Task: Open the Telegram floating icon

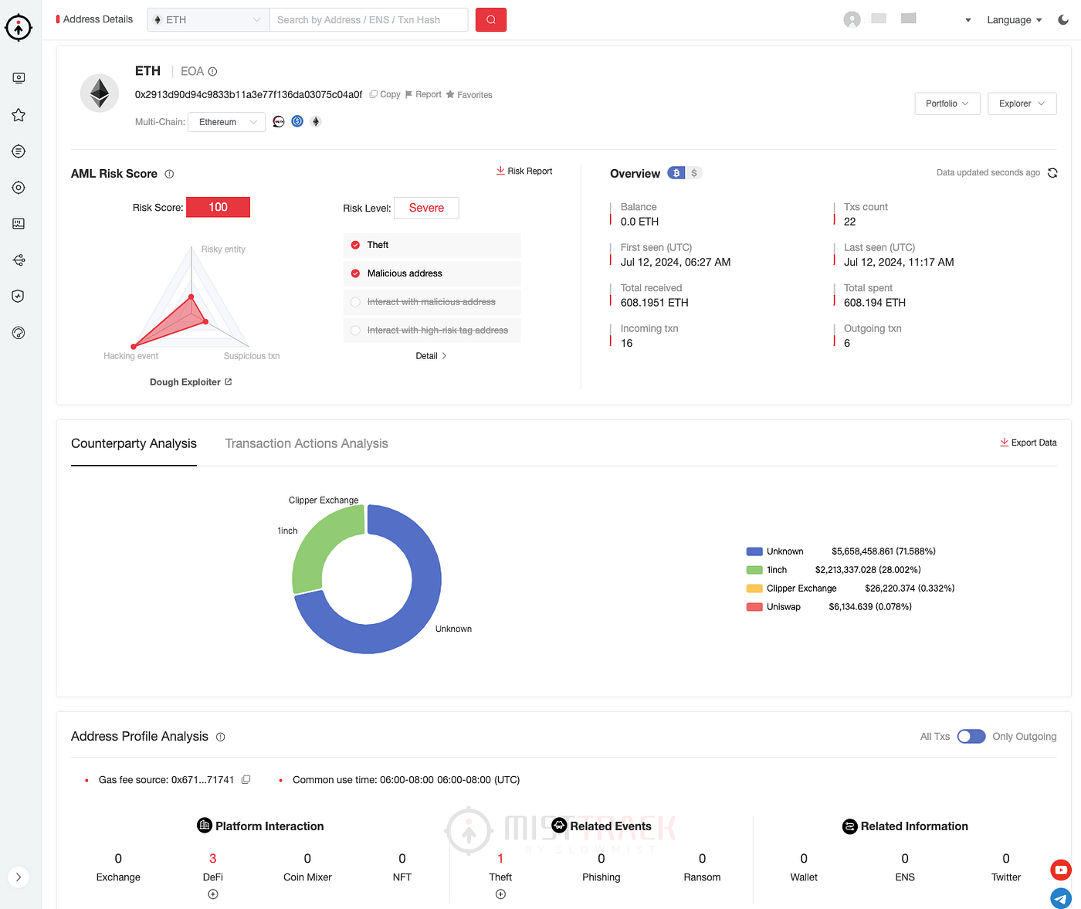Action: [1061, 898]
